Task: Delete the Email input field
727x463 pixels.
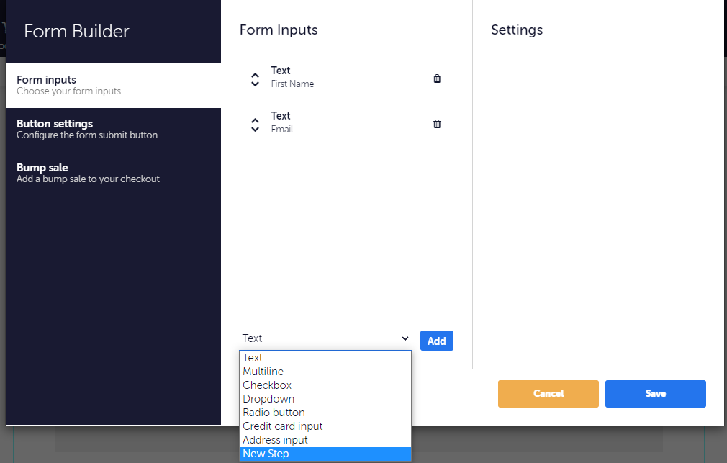Action: point(437,124)
